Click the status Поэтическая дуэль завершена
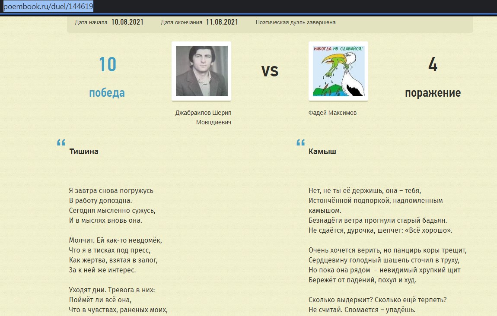The height and width of the screenshot is (316, 497). coord(295,22)
